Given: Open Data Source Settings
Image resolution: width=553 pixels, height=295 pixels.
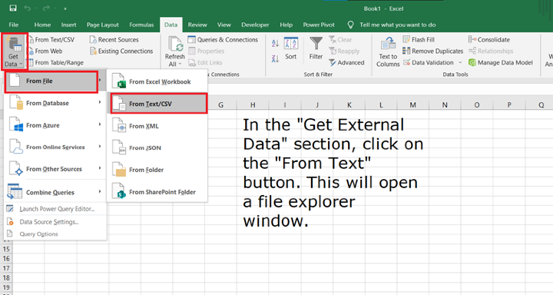Looking at the screenshot, I should pyautogui.click(x=55, y=222).
